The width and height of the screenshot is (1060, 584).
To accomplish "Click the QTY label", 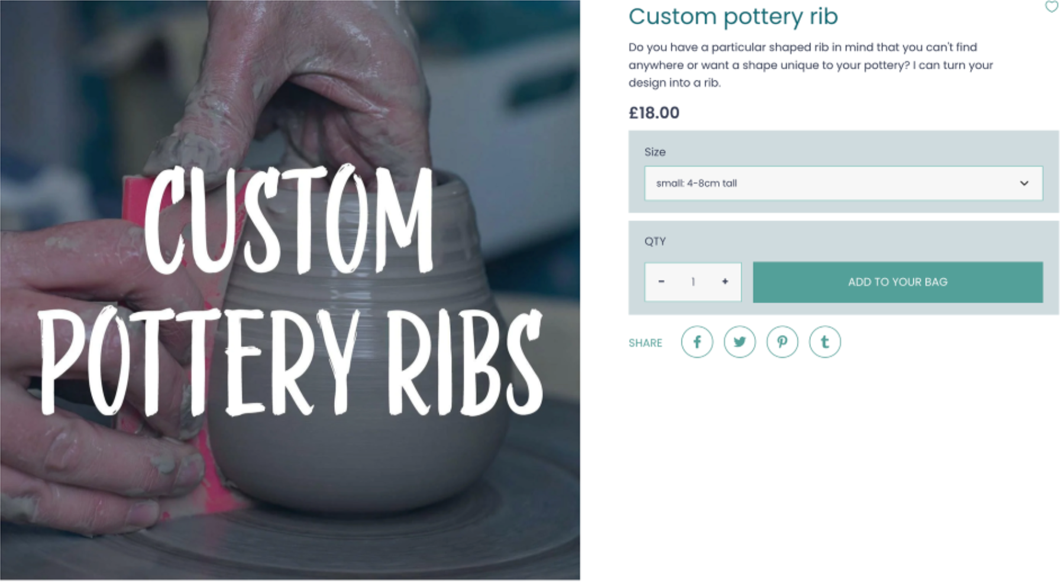I will point(655,241).
